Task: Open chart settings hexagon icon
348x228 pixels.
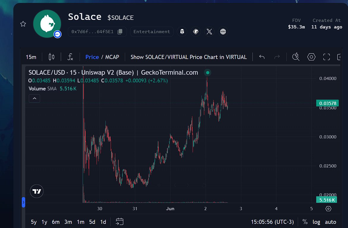Action: click(x=311, y=57)
